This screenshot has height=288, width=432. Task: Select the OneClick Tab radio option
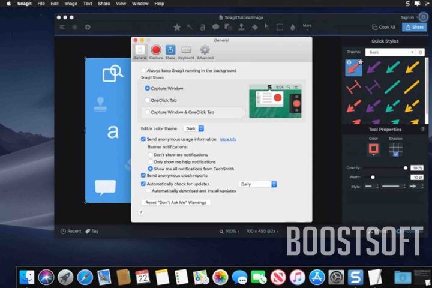pos(148,100)
